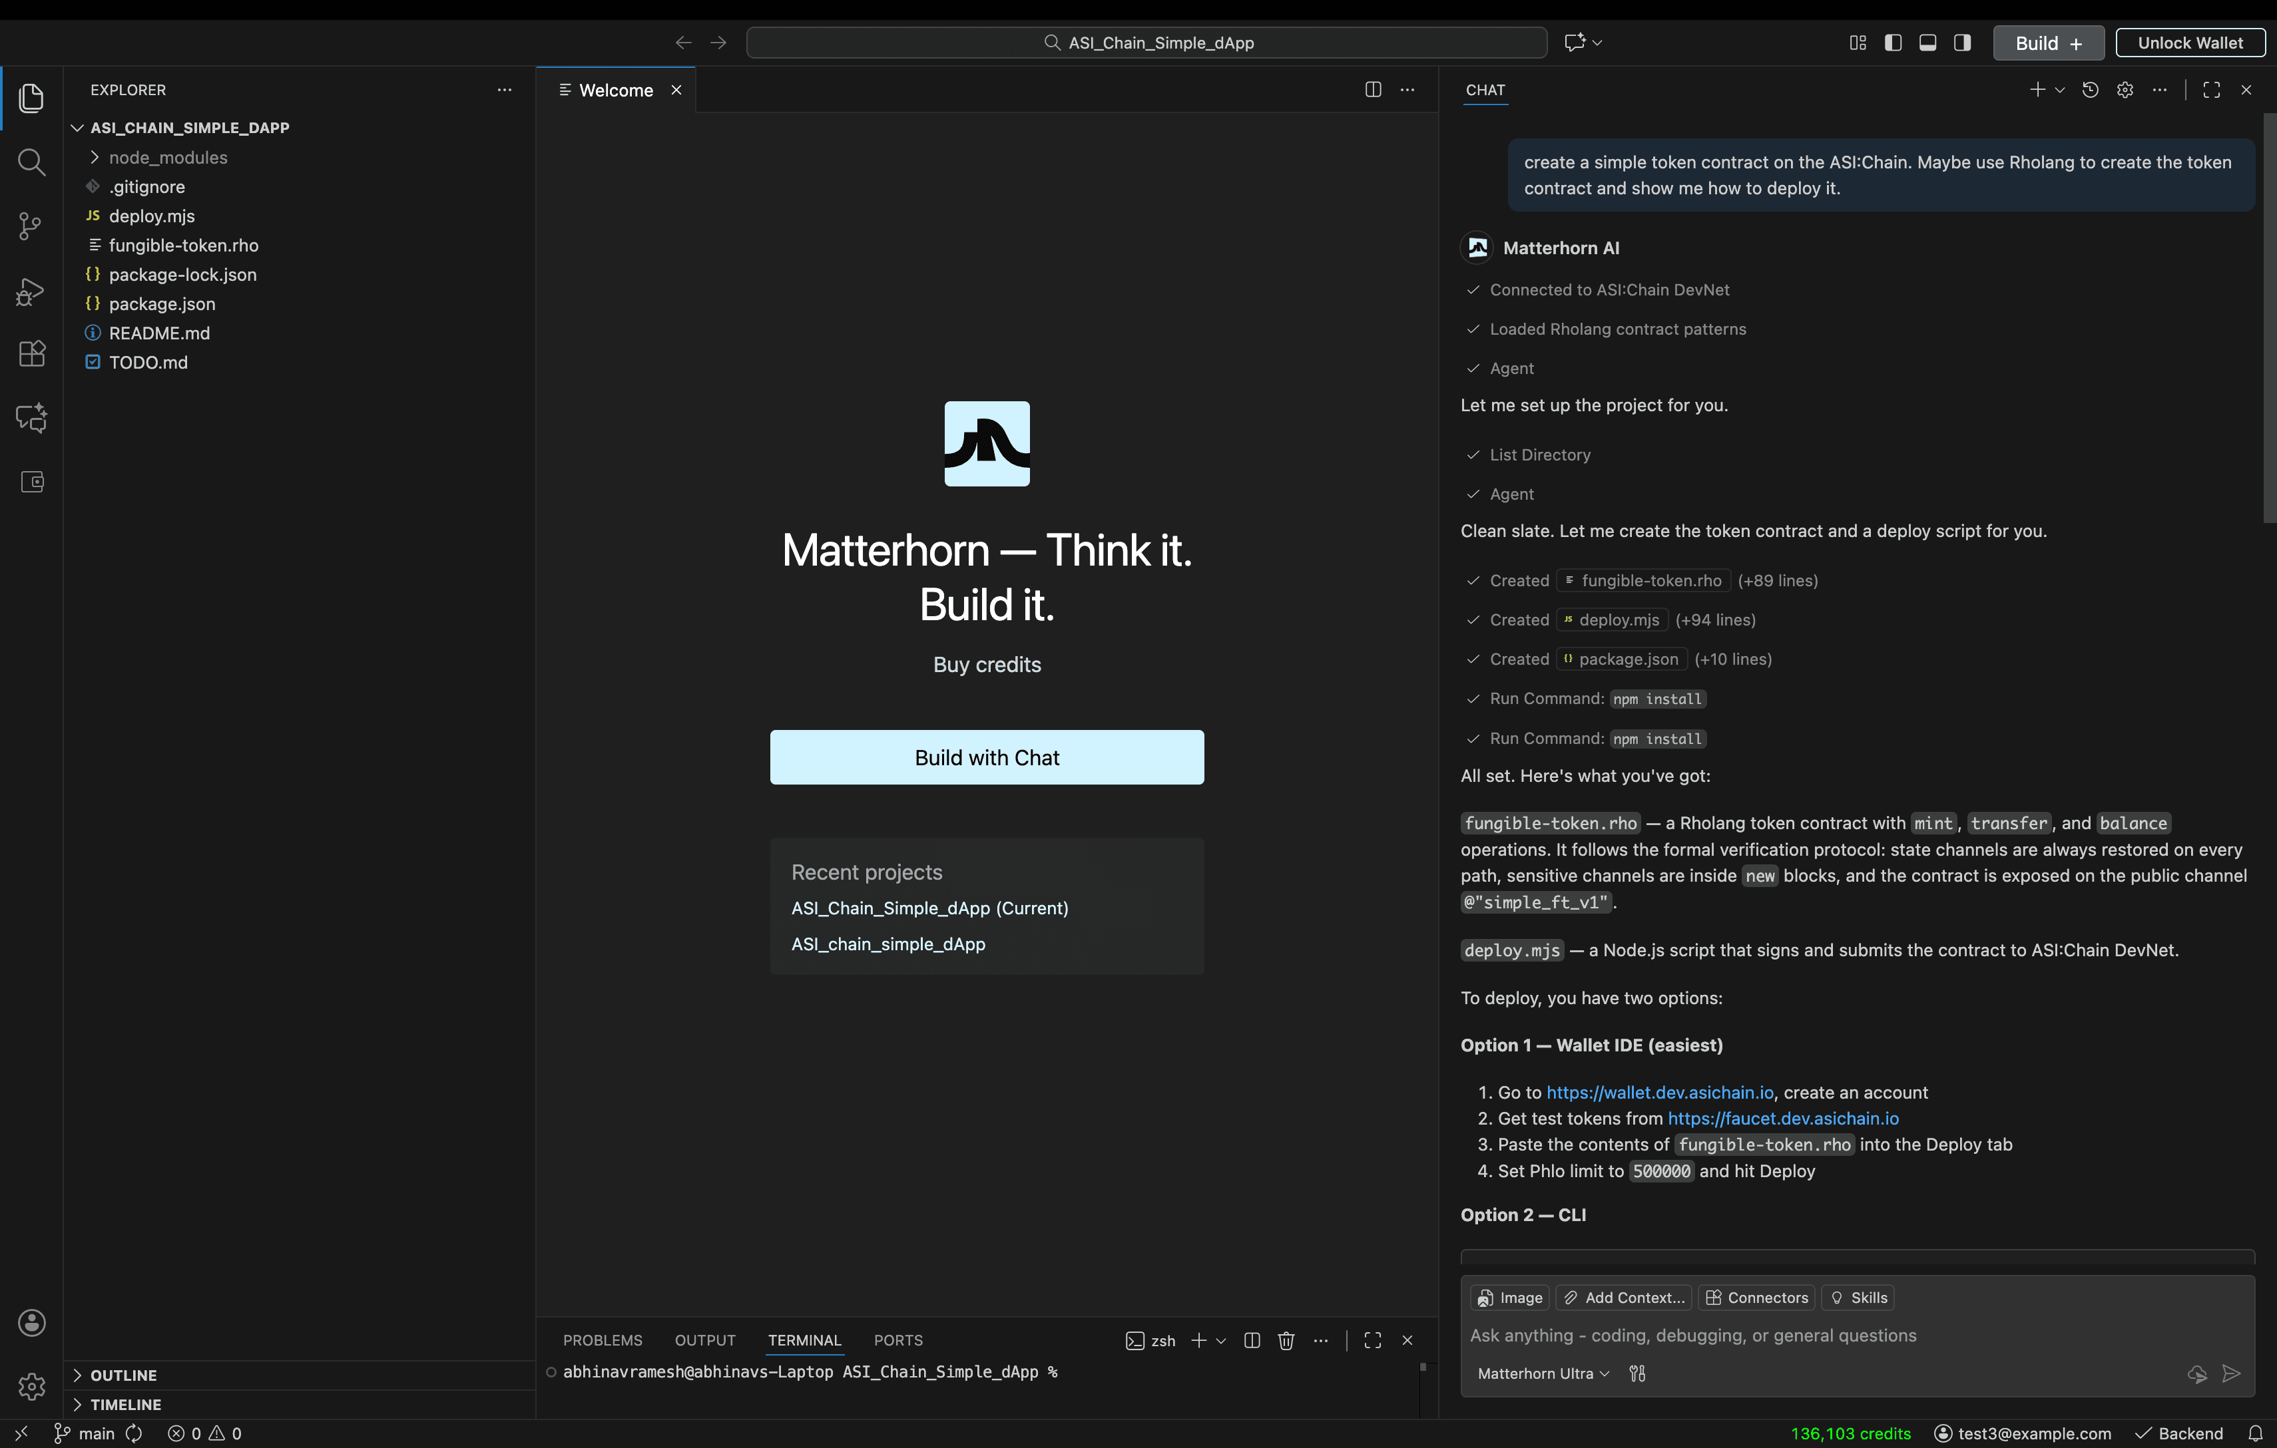This screenshot has width=2277, height=1448.
Task: Open the Matterhorn Ultra model dropdown
Action: (1543, 1373)
